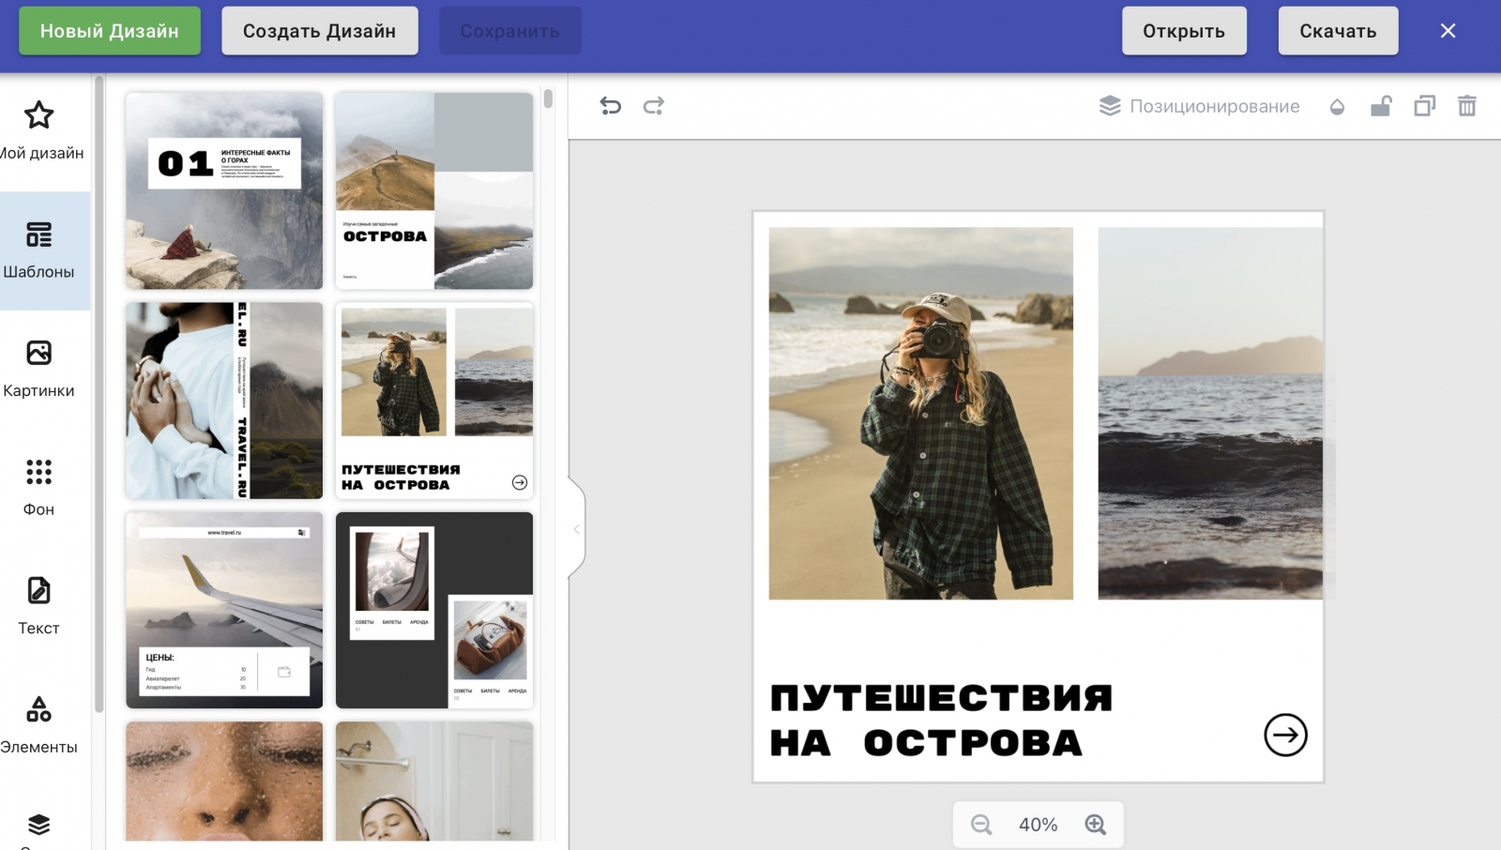Open the Фон background tab
Screen dimensions: 1501x850
[x=39, y=488]
